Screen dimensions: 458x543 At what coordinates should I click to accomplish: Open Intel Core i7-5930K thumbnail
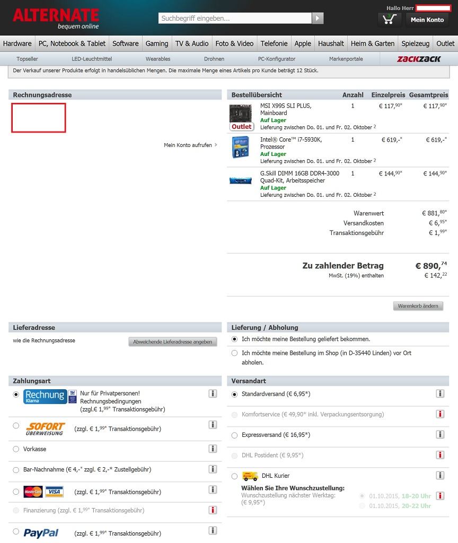tap(241, 147)
